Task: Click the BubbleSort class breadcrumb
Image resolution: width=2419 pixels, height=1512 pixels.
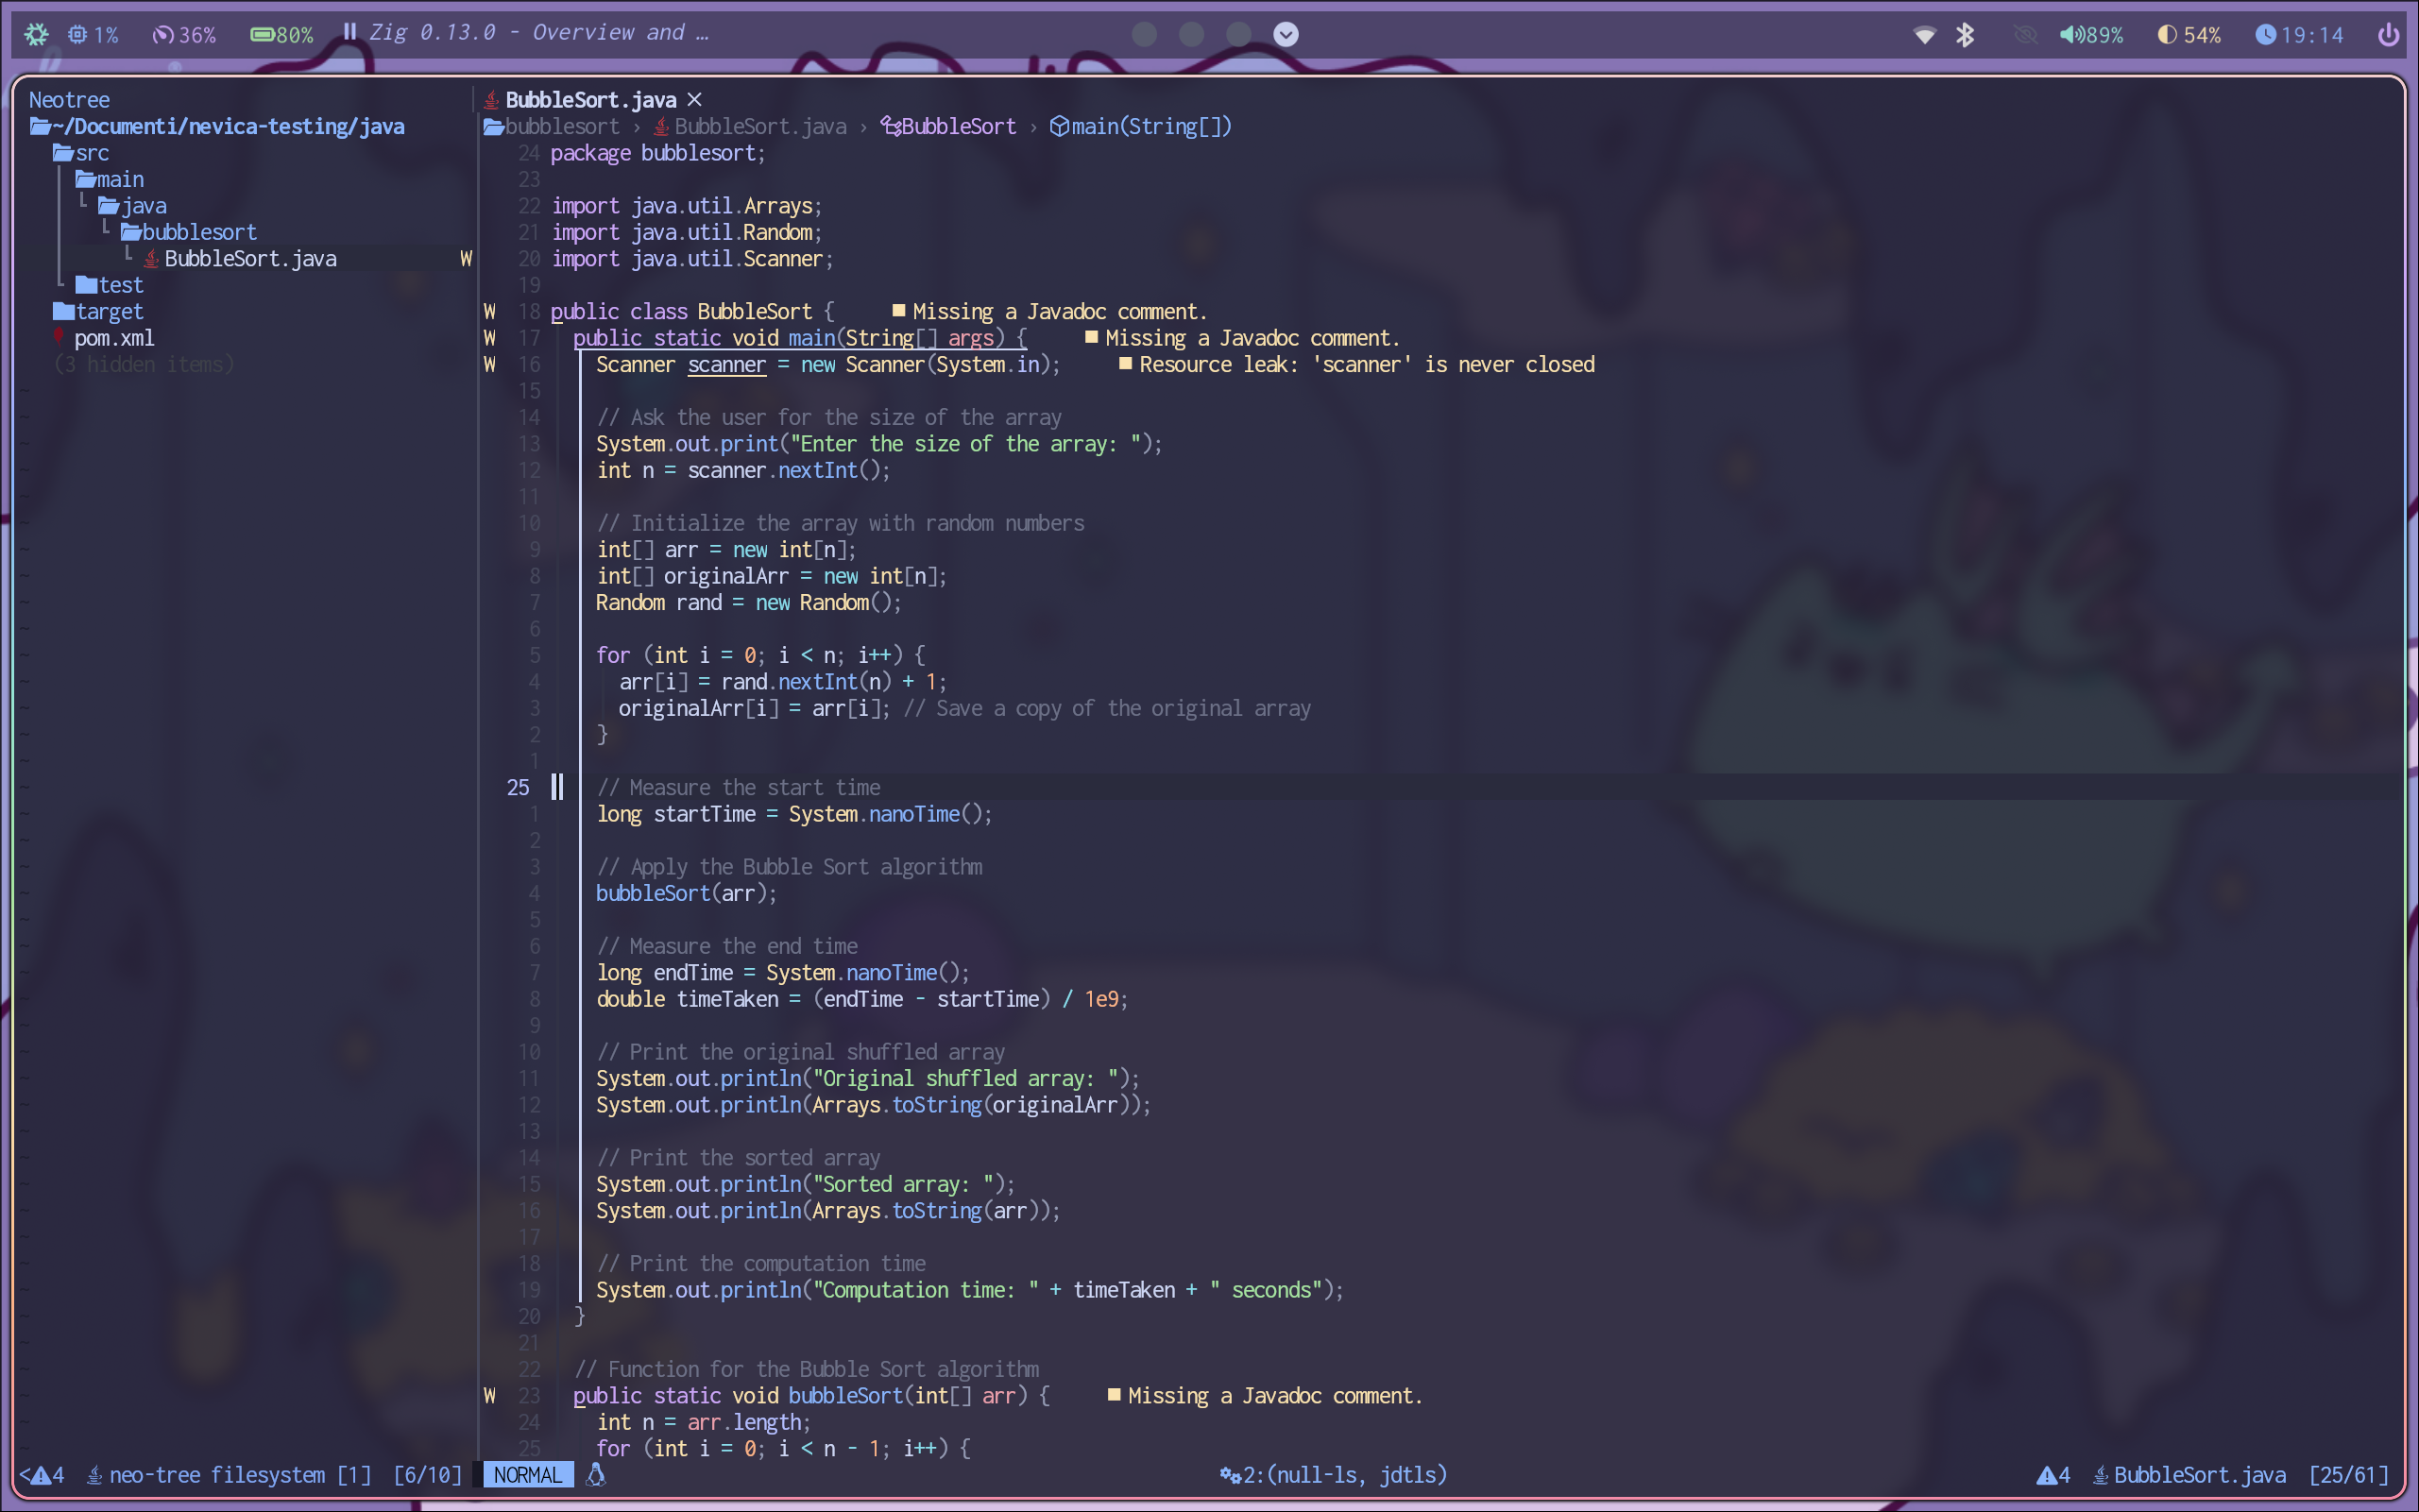Action: pyautogui.click(x=948, y=126)
